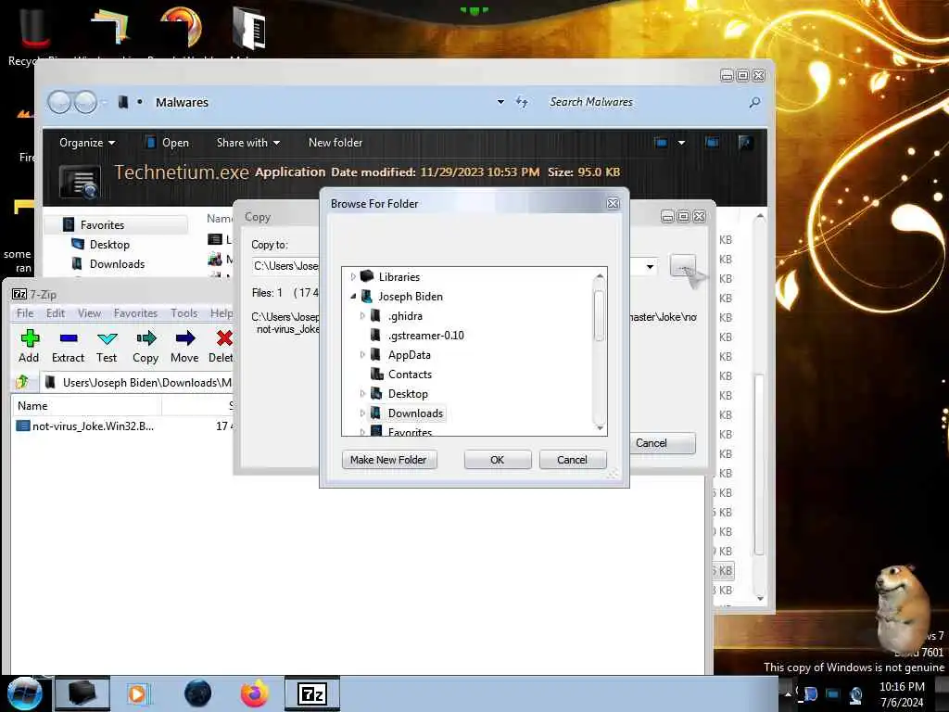Click the Name column header in 7-Zip
949x712 pixels.
86,406
